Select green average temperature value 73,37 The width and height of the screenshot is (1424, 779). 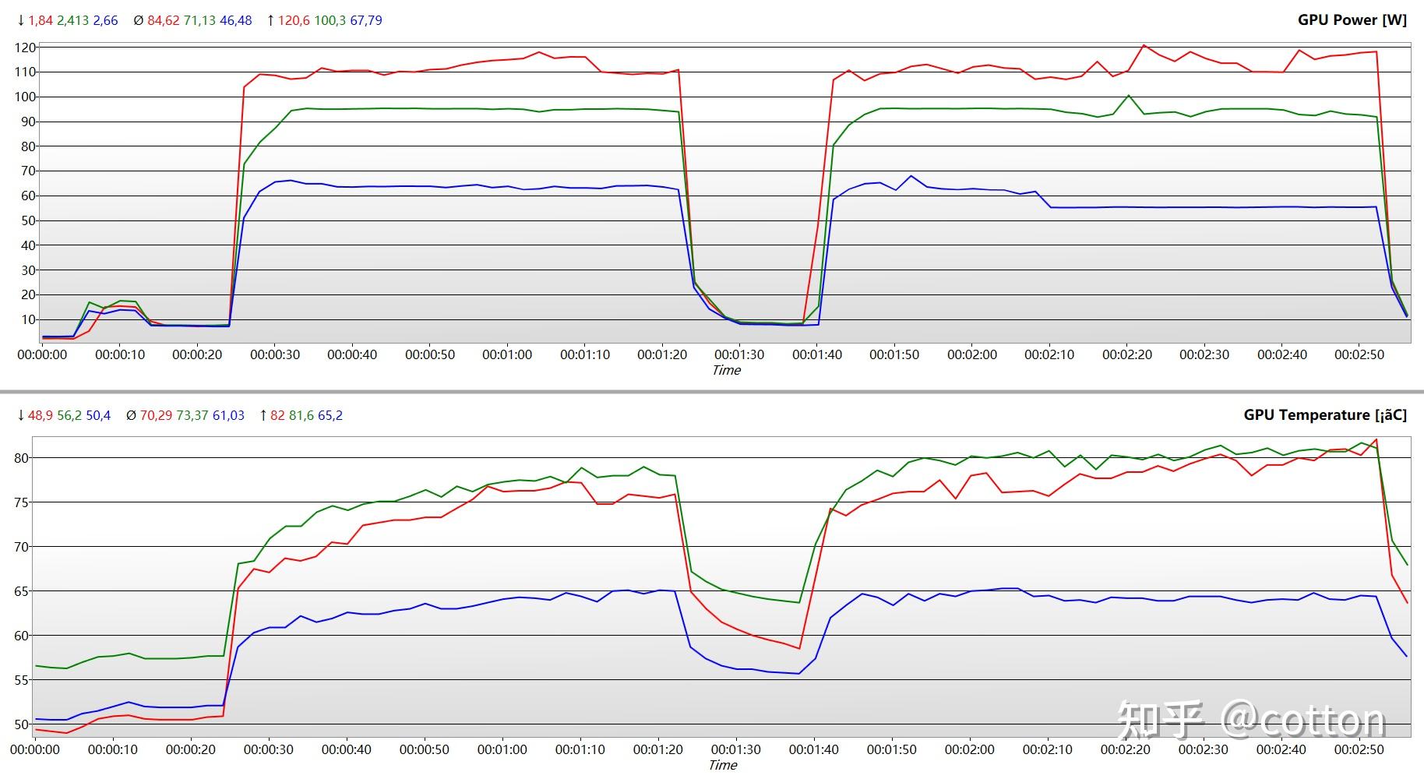[x=192, y=416]
